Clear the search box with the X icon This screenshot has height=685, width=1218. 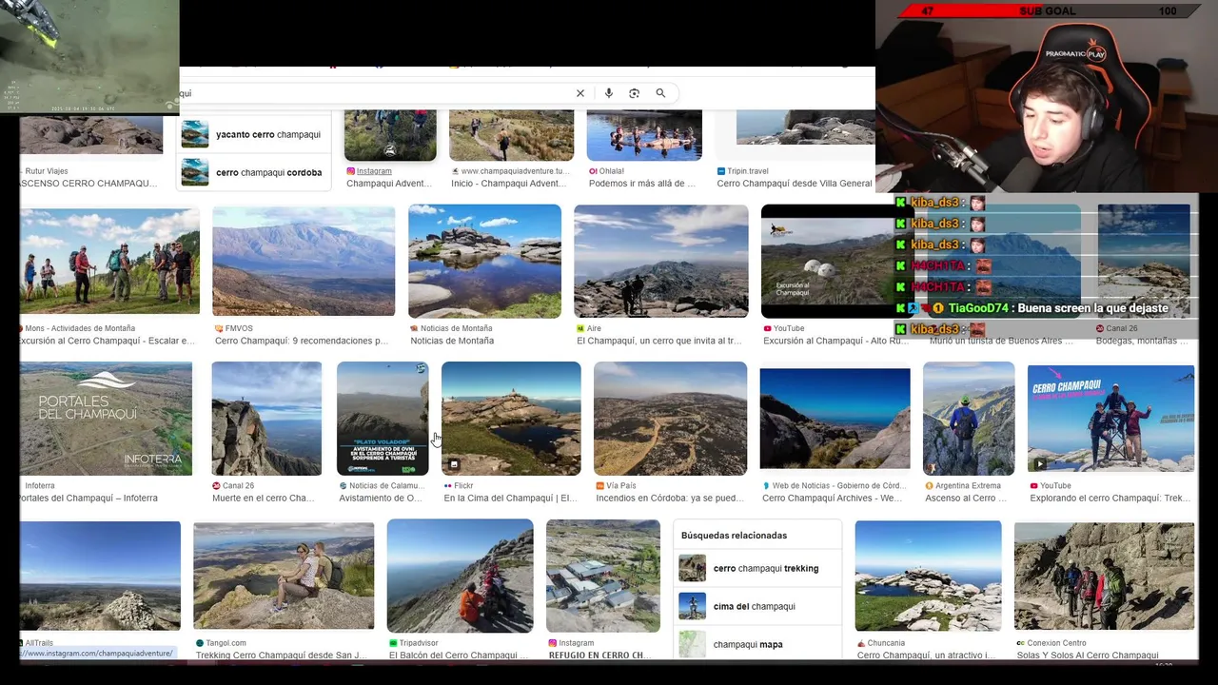[580, 93]
